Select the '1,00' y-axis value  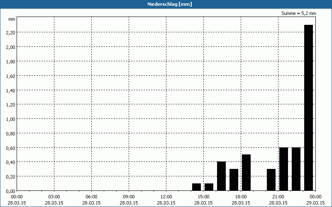pyautogui.click(x=11, y=119)
